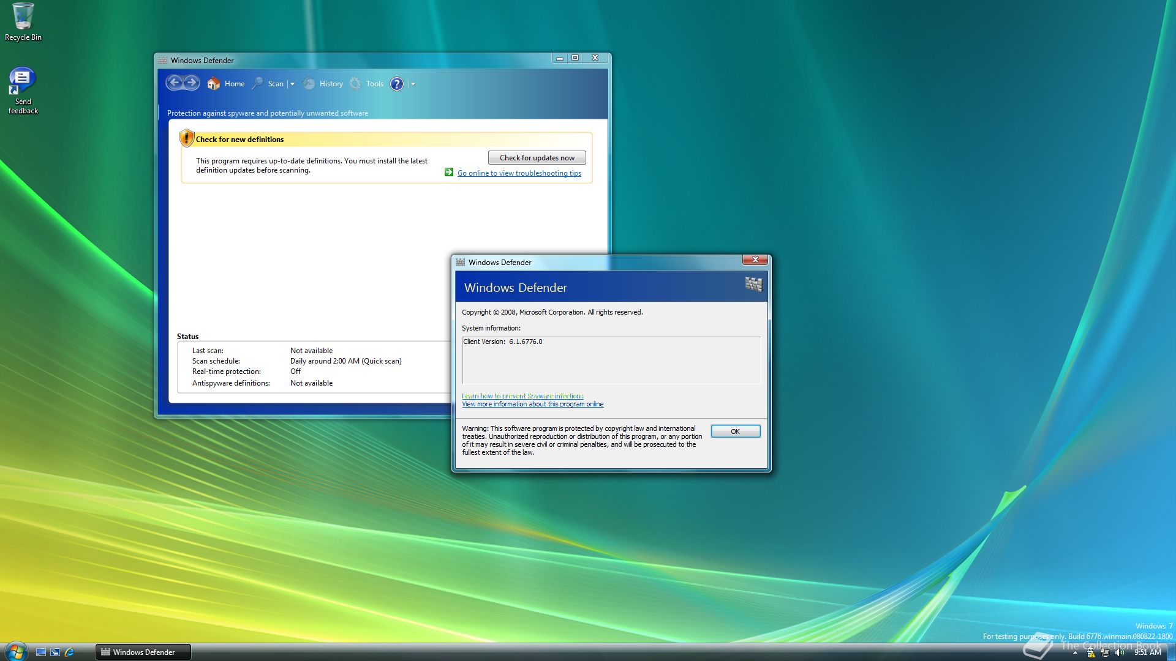Click the Tools gear icon
Screen dimensions: 1176x661
[x=355, y=84]
